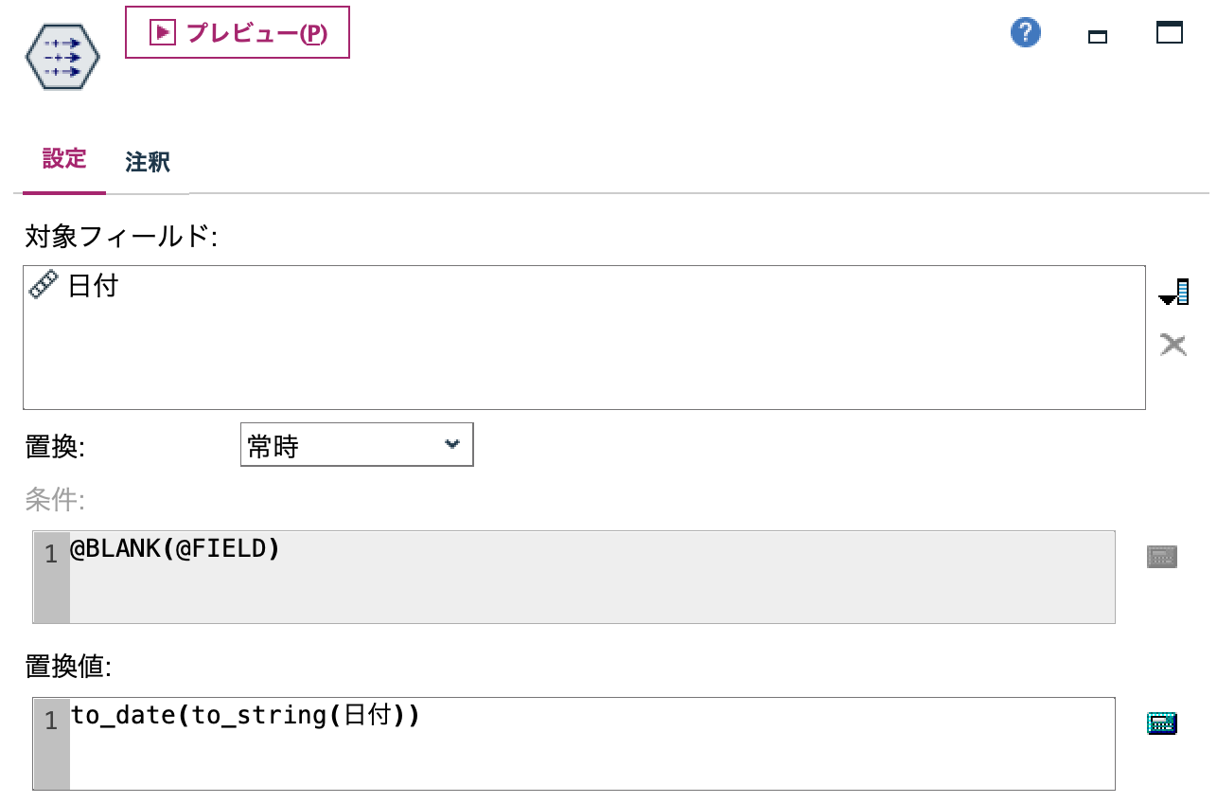
Task: Click the disabled calculator icon next to 条件
Action: (1162, 557)
